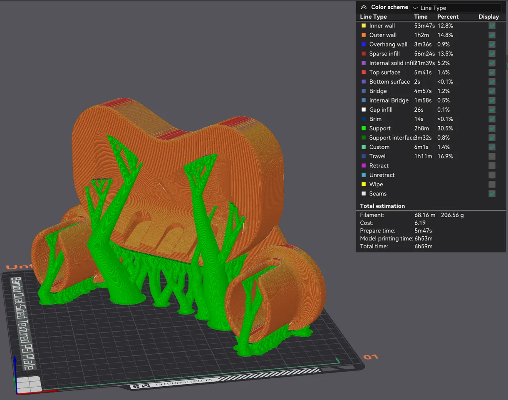Enable the Retract display
Screen dimensions: 508x400
click(x=492, y=165)
